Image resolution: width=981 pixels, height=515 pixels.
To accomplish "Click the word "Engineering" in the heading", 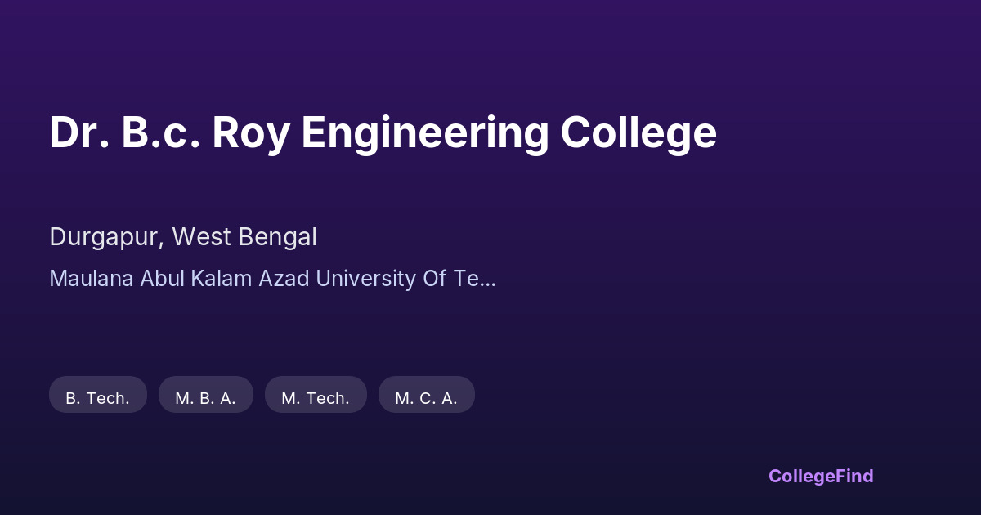I will click(425, 133).
